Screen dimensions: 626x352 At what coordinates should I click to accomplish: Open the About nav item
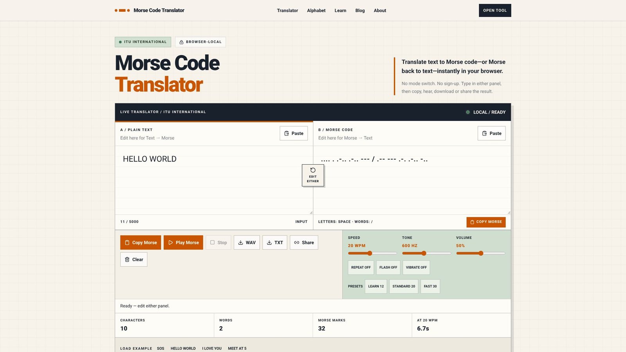tap(380, 11)
